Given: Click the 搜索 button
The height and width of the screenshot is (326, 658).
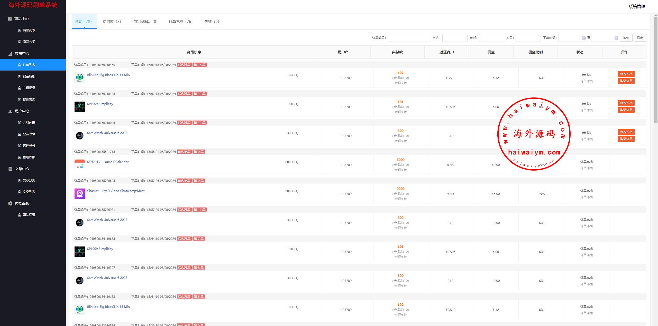Looking at the screenshot, I should [626, 38].
